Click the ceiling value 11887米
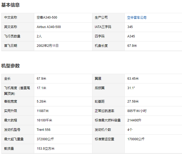 (x=43, y=111)
